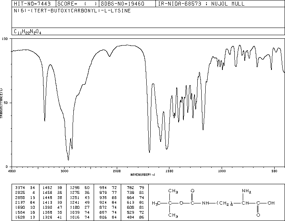This screenshot has height=221, width=285.
Task: Click peak table entry 806
Action: click(x=108, y=217)
